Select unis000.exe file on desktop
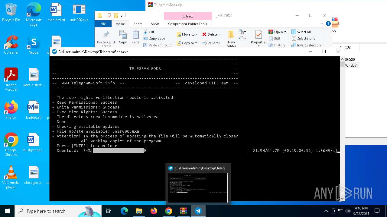Viewport: 387px width, 217px height. [x=79, y=12]
